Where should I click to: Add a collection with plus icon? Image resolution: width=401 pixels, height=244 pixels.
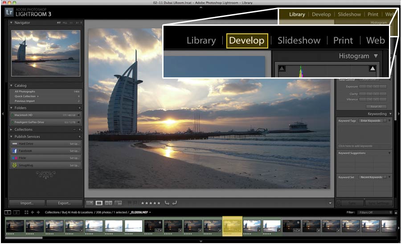click(80, 130)
